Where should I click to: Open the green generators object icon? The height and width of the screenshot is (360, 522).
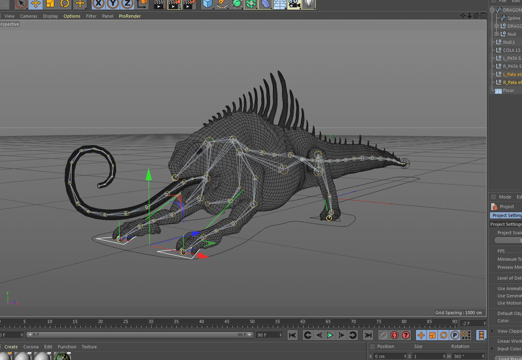click(237, 4)
